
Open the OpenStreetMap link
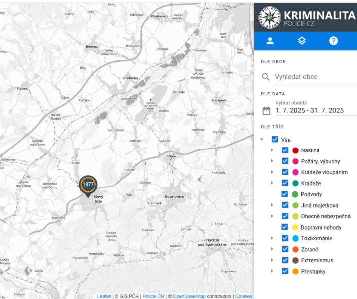189,296
